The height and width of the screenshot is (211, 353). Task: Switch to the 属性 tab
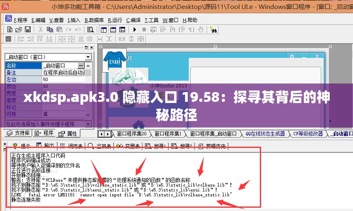click(x=68, y=134)
